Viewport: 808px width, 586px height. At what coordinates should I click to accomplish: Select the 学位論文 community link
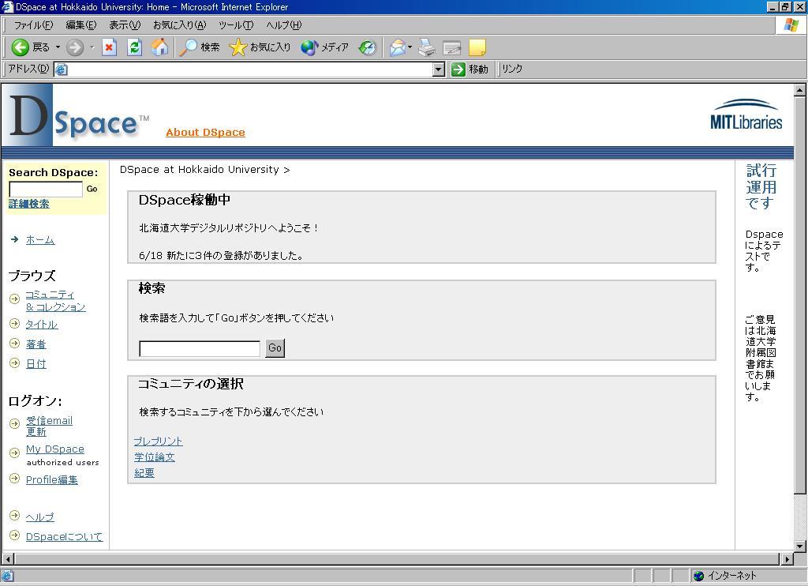click(155, 457)
